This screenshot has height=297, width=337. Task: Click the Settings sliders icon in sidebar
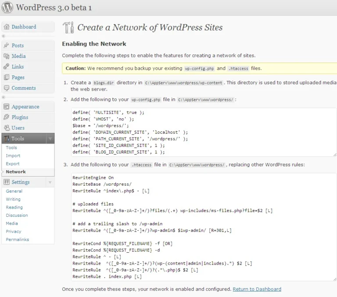point(7,182)
